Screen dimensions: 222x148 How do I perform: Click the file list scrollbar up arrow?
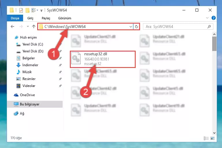click(214, 34)
